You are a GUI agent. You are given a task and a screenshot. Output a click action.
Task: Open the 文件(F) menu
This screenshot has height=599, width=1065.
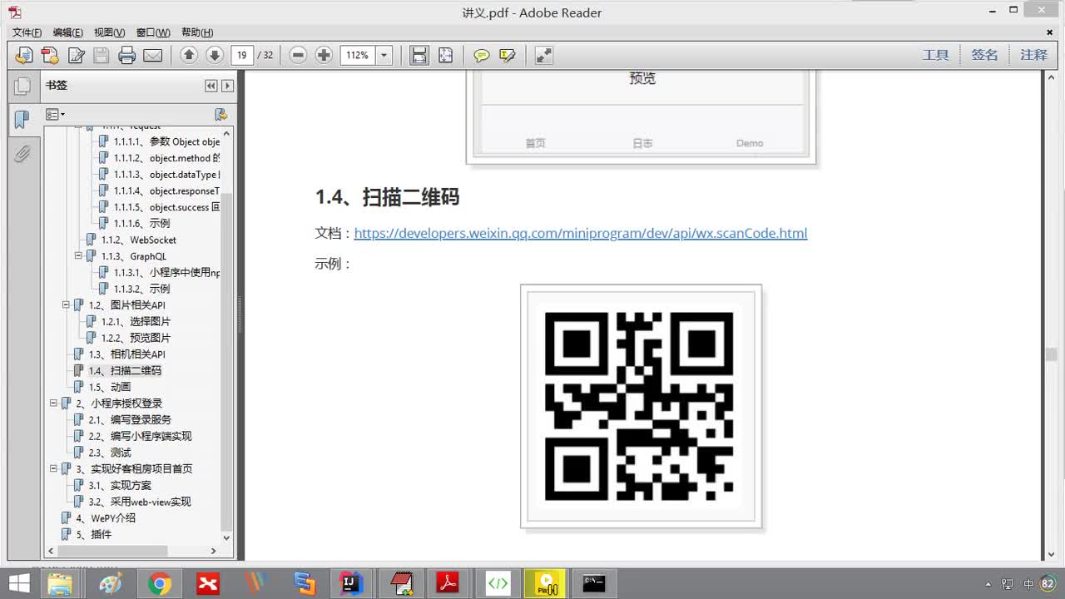[x=27, y=32]
